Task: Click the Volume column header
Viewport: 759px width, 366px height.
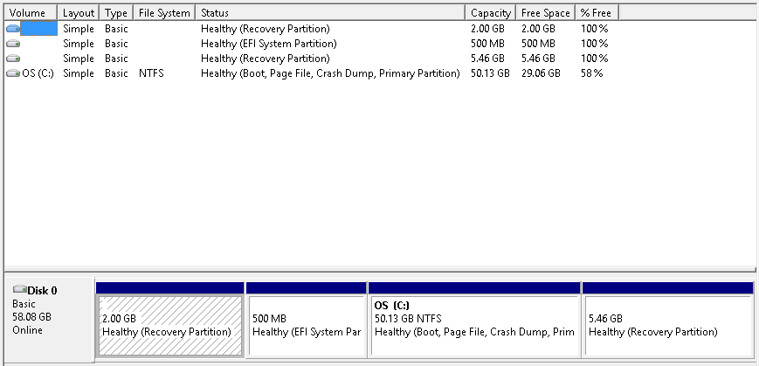Action: click(x=31, y=12)
